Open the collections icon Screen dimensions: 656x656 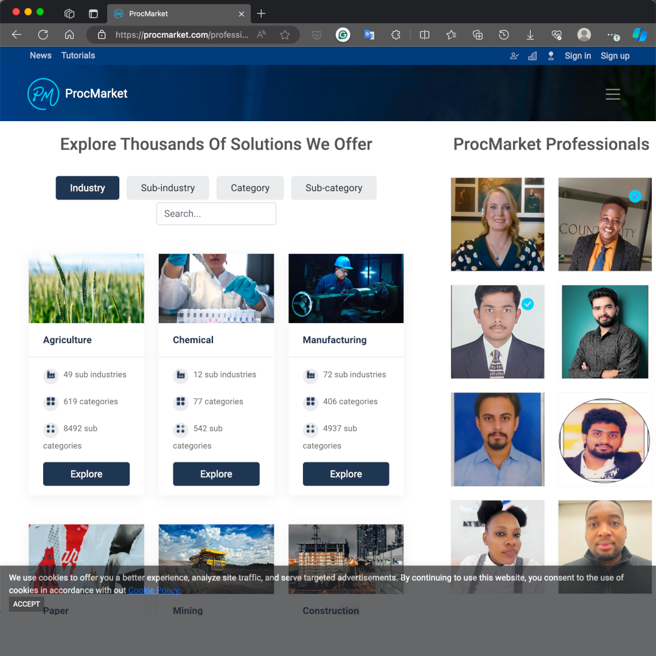(x=477, y=35)
